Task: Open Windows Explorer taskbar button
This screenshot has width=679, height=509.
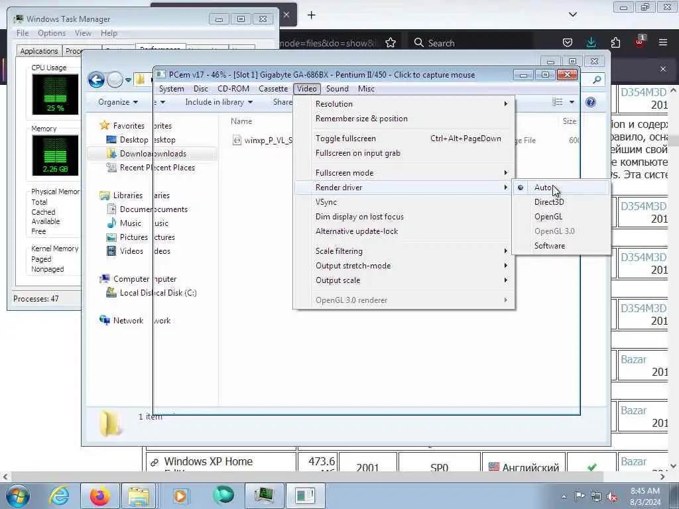Action: 138,496
